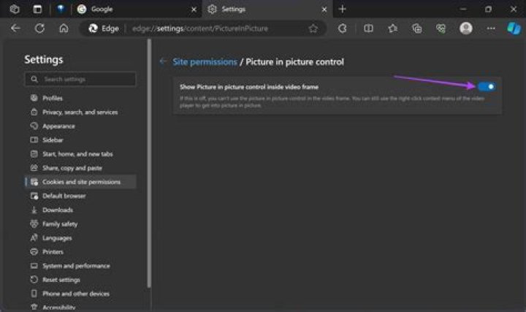This screenshot has height=312, width=526.
Task: Click the Appearance paint icon
Action: pyautogui.click(x=34, y=126)
